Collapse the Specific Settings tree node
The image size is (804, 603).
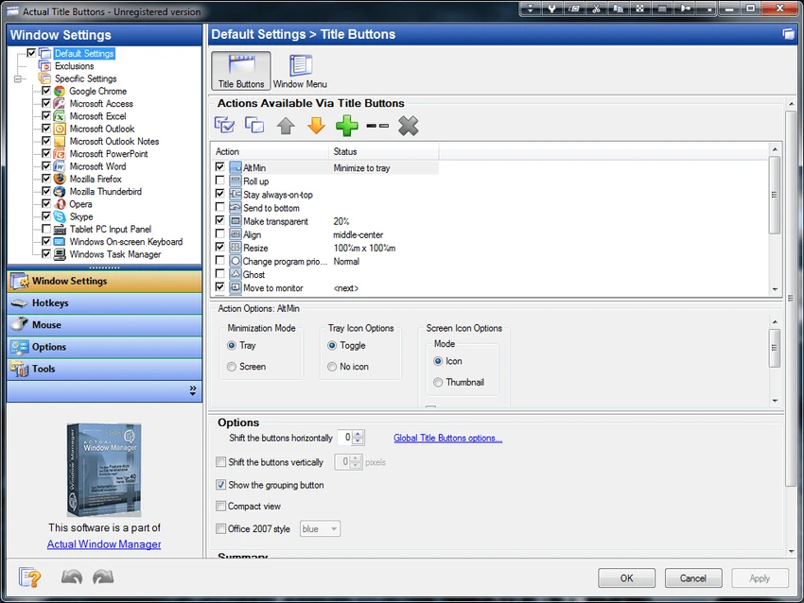coord(18,78)
